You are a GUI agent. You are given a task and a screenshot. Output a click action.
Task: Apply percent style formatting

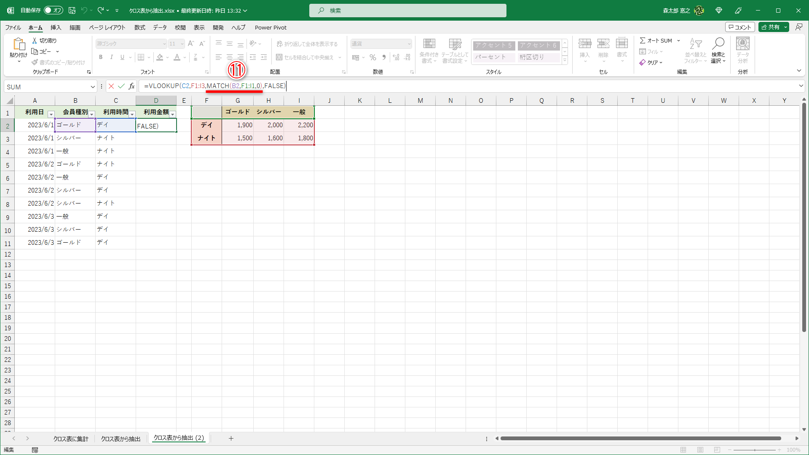pyautogui.click(x=372, y=57)
